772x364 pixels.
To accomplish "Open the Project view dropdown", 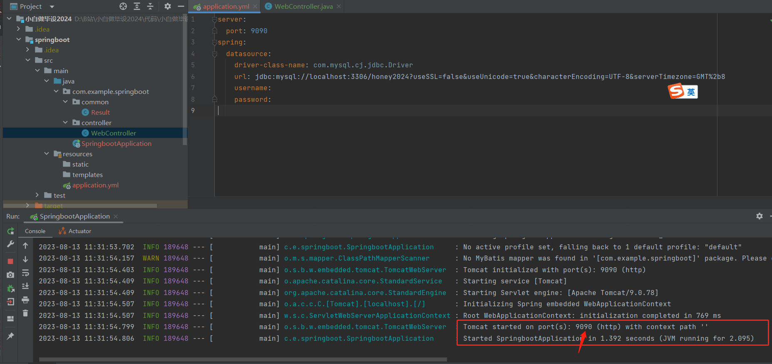I will pyautogui.click(x=52, y=7).
